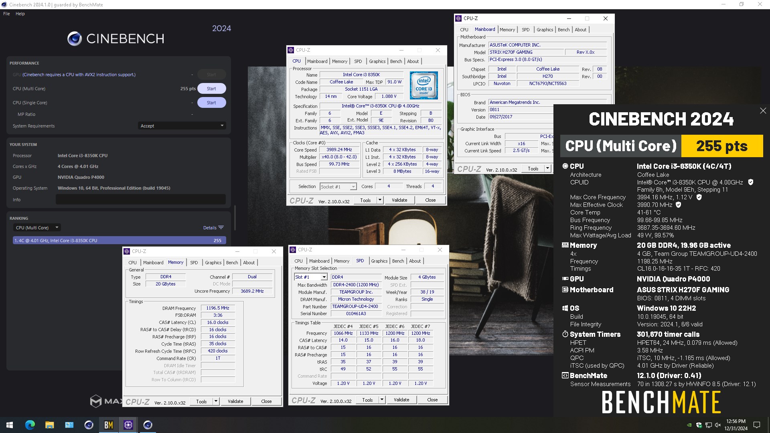Expand Tools arrow in CPU-Z Mainboard window

[x=547, y=169]
